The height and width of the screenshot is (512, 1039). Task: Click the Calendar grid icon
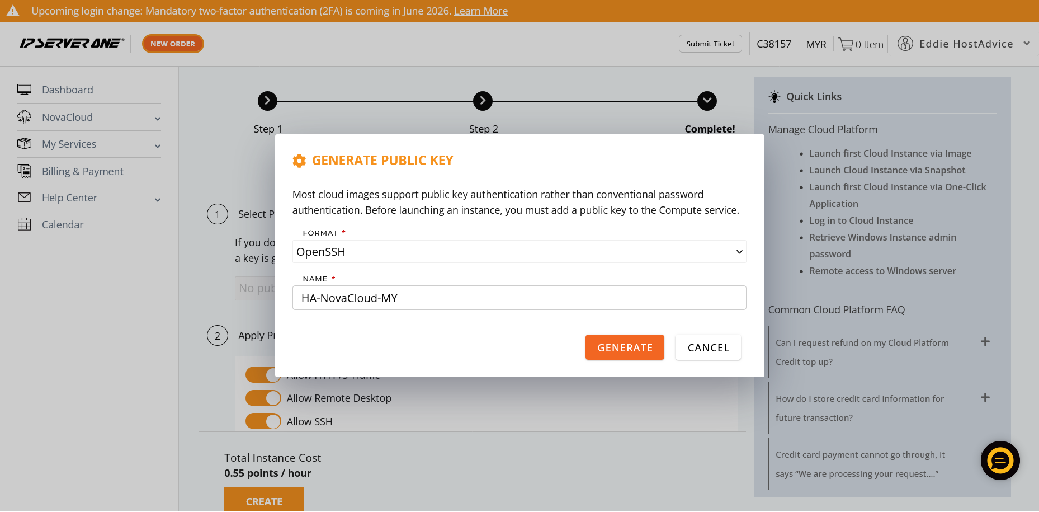point(24,224)
